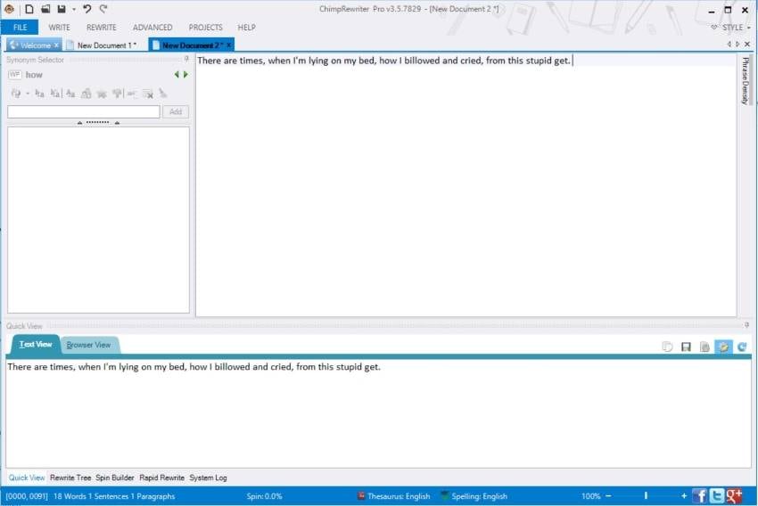Click end of the document sentence in editor
Image resolution: width=758 pixels, height=506 pixels.
click(572, 61)
